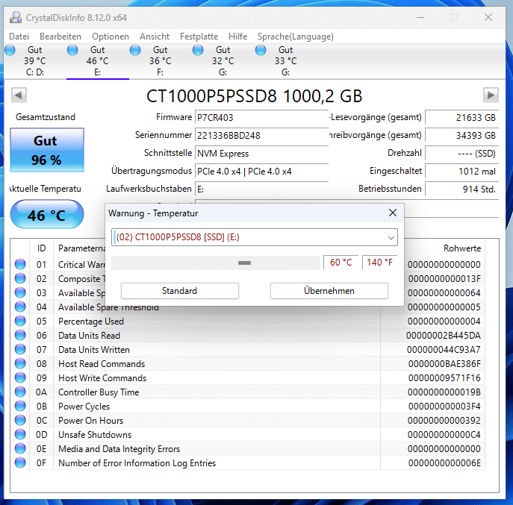This screenshot has height=505, width=513.
Task: Click the CT1000P5PSSD8 1000,2 GB disk title
Action: [x=254, y=96]
